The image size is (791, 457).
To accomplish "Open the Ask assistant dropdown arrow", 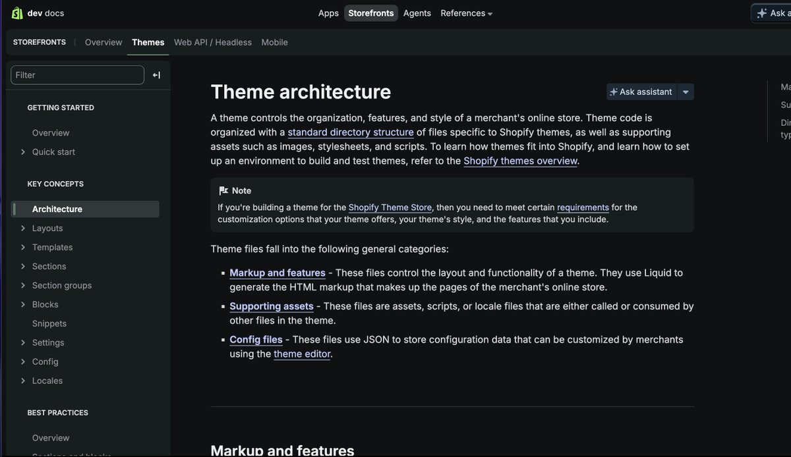I will [686, 92].
